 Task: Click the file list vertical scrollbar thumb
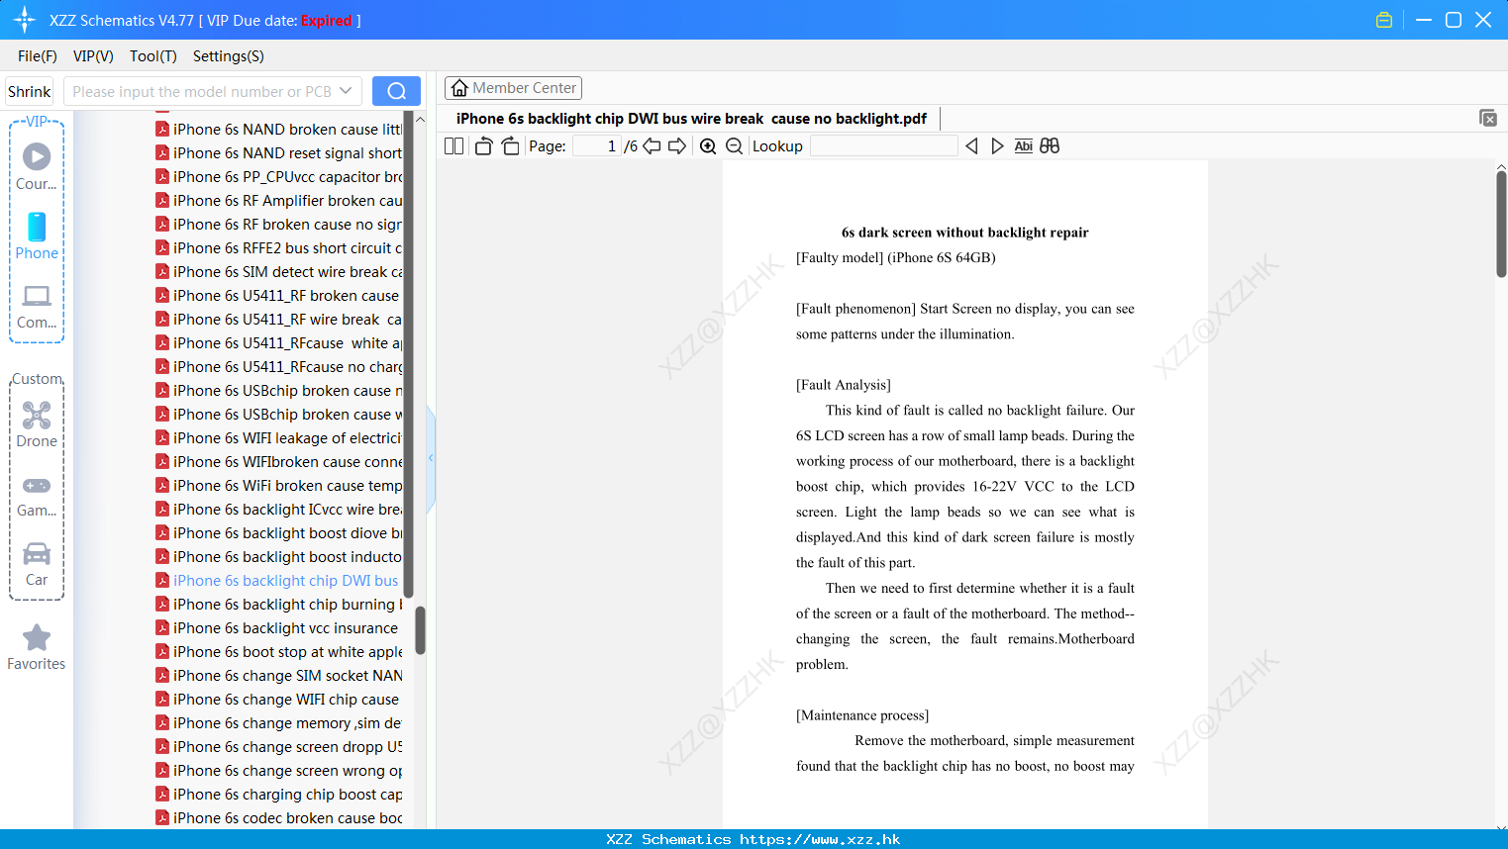420,630
